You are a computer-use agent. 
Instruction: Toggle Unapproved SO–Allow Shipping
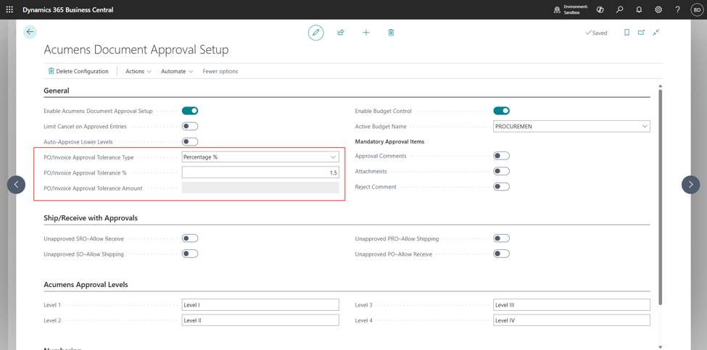tap(190, 254)
